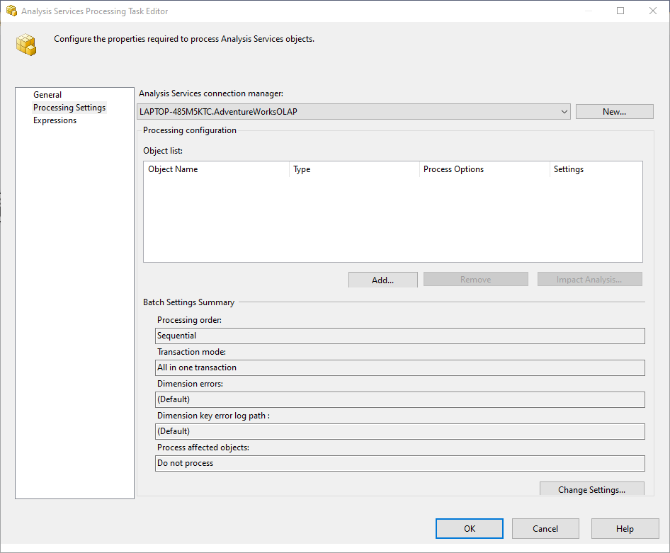Click the large cube icon beside description
The height and width of the screenshot is (553, 670).
click(x=26, y=45)
